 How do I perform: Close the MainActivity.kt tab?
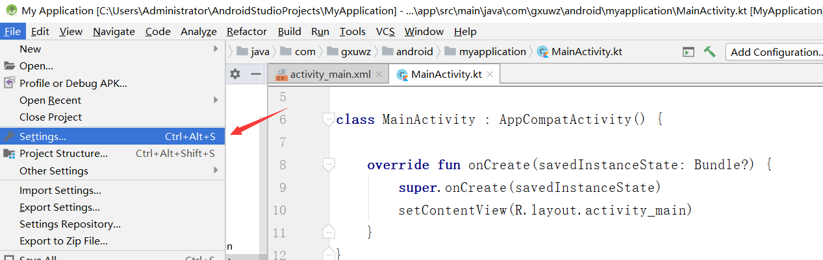[490, 75]
